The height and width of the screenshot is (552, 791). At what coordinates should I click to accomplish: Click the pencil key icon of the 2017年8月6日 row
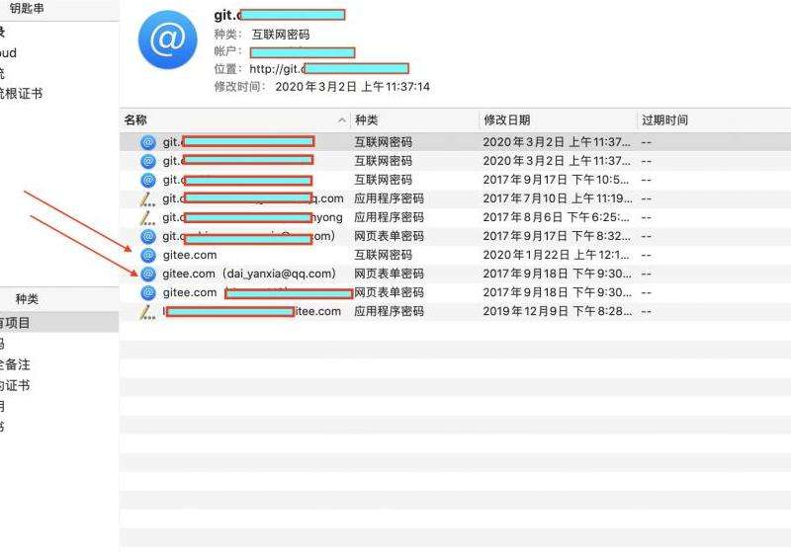(x=147, y=217)
